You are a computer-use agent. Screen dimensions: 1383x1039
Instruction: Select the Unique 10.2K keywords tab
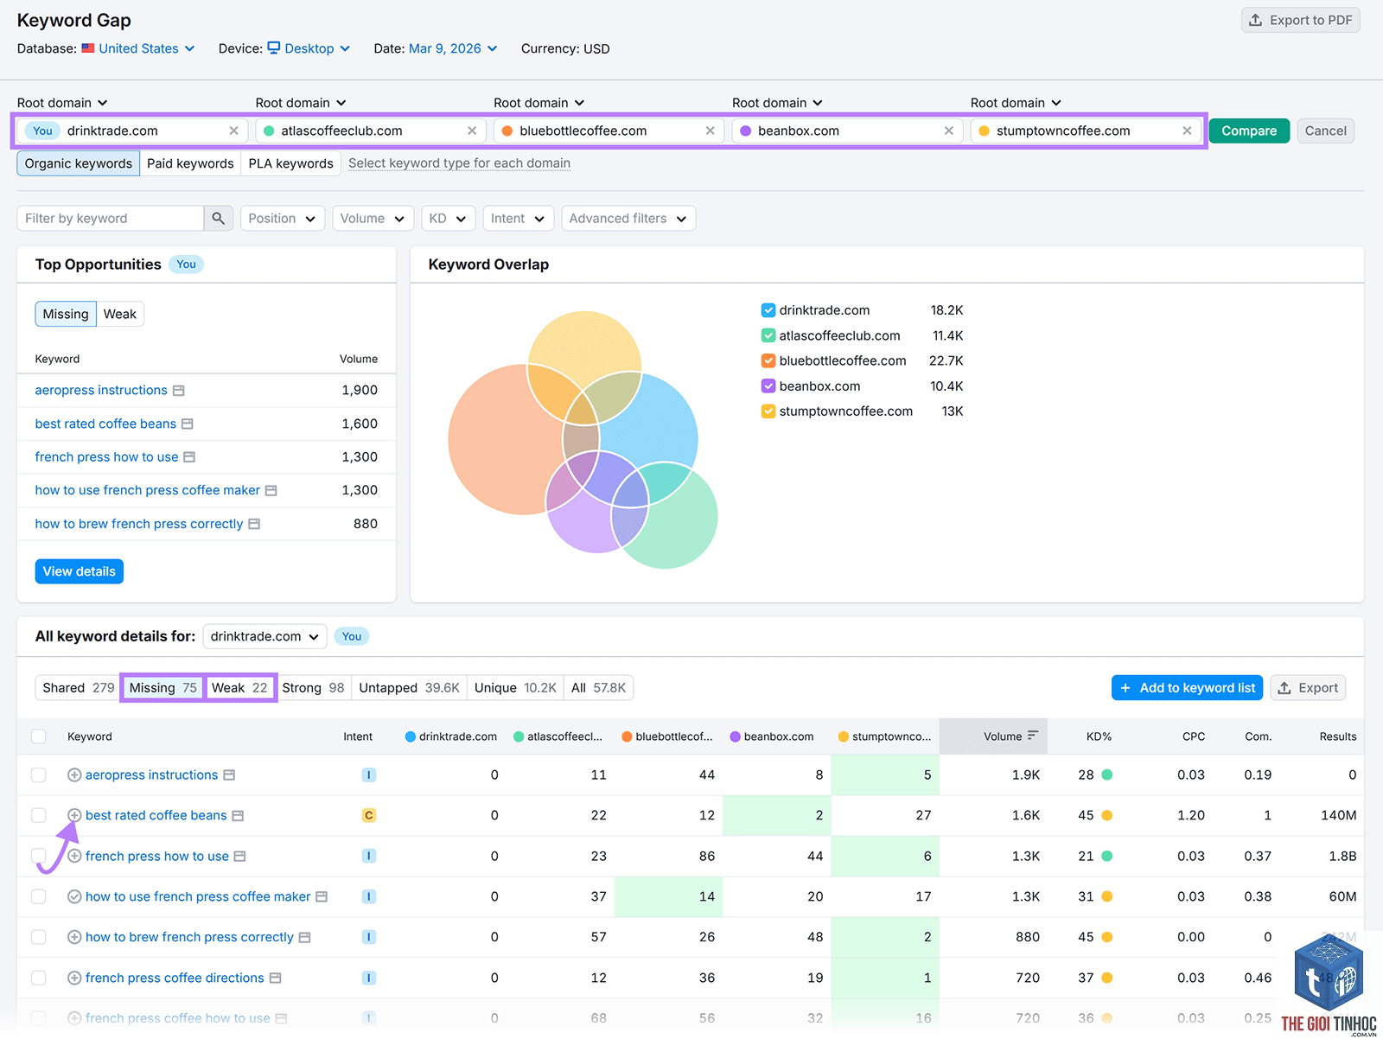pos(515,688)
